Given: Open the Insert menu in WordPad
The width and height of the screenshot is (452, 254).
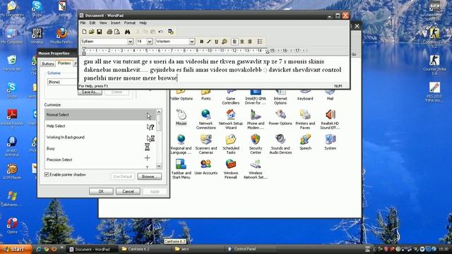Looking at the screenshot, I should 115,23.
